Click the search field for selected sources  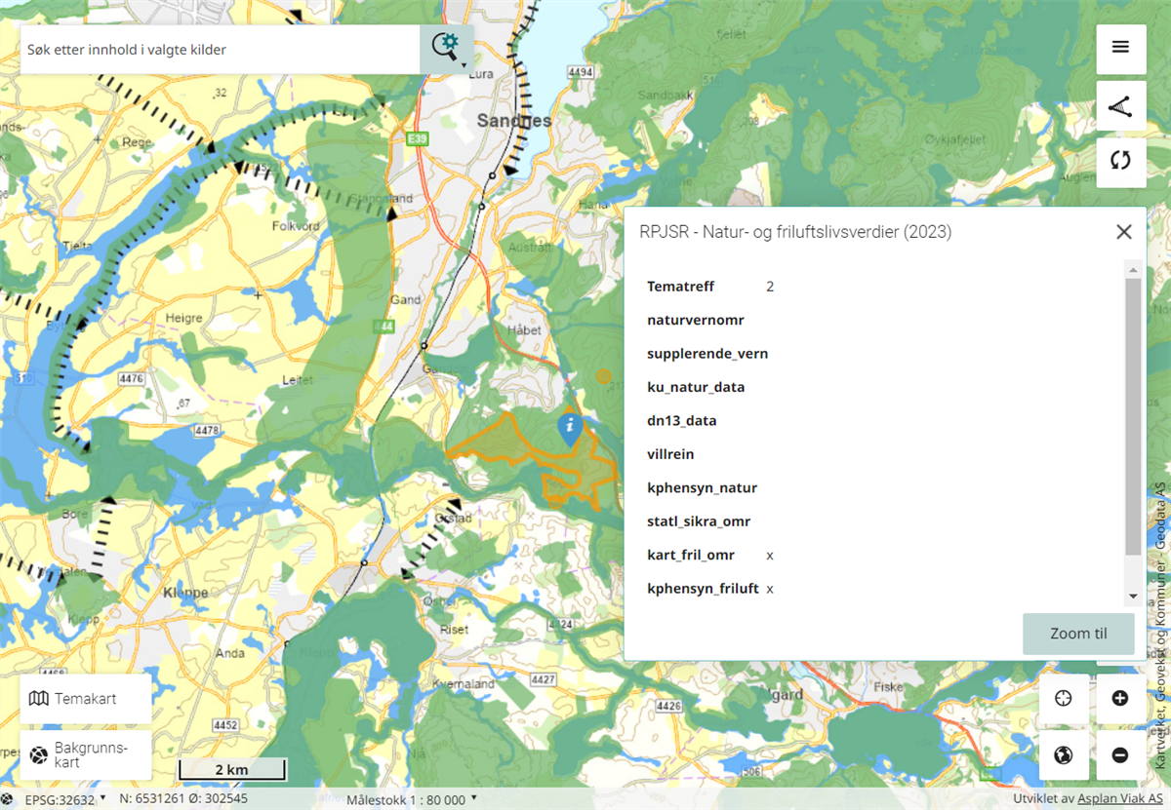click(220, 50)
